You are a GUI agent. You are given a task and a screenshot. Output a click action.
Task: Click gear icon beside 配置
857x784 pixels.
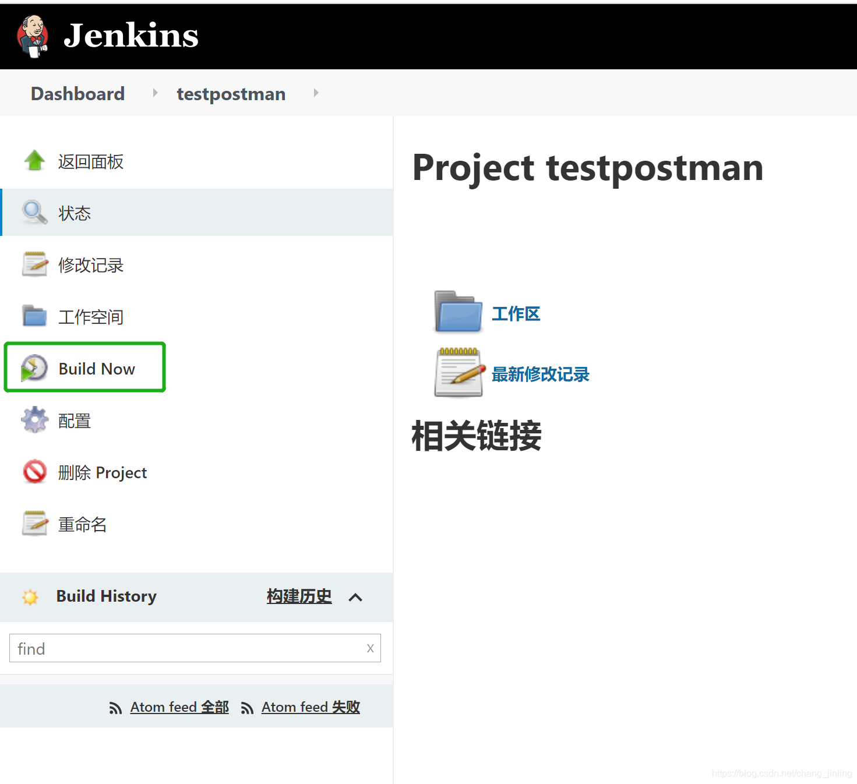[x=35, y=420]
